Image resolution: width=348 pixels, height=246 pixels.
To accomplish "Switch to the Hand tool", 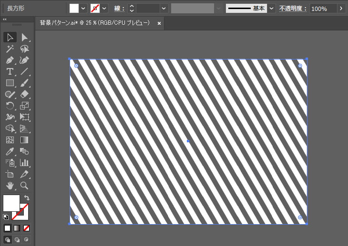I will coord(10,186).
